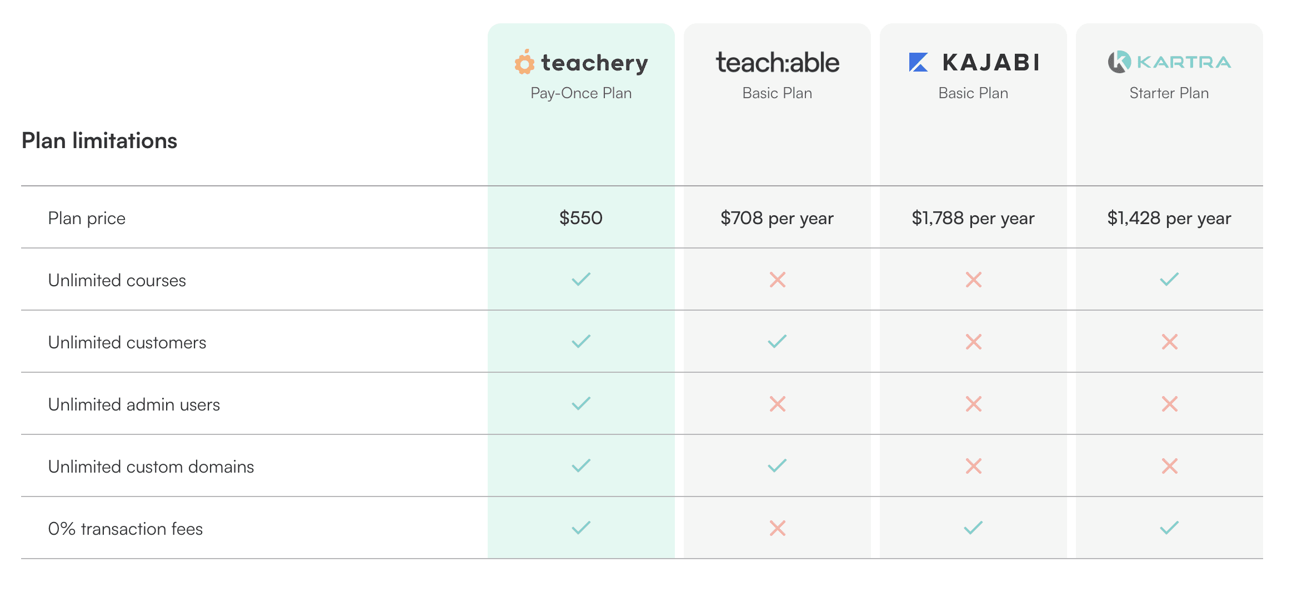Image resolution: width=1292 pixels, height=598 pixels.
Task: Click Kajabi's 0% transaction fees checkmark
Action: coord(973,528)
